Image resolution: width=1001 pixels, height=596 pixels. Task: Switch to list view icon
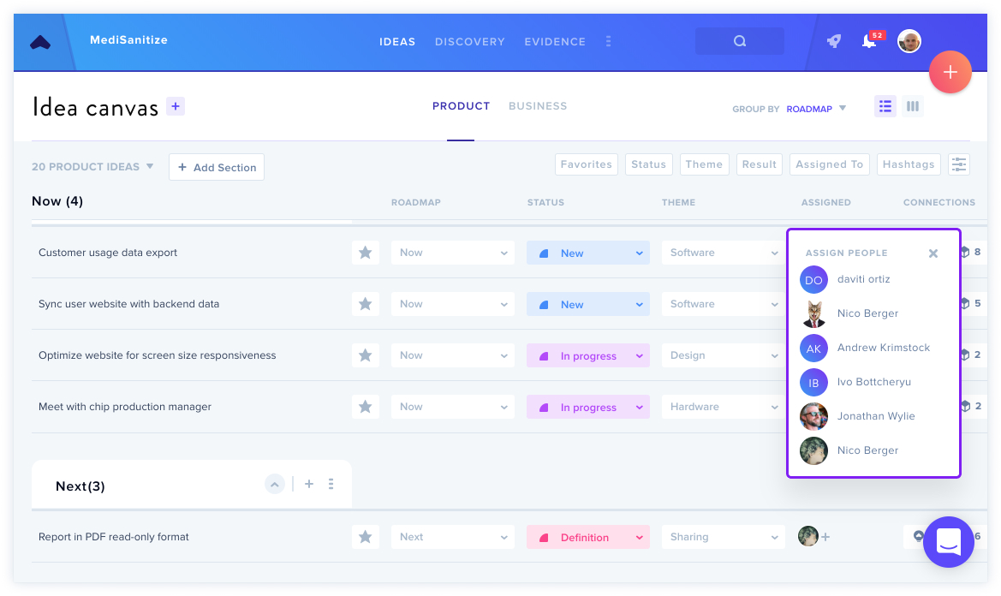[x=885, y=106]
